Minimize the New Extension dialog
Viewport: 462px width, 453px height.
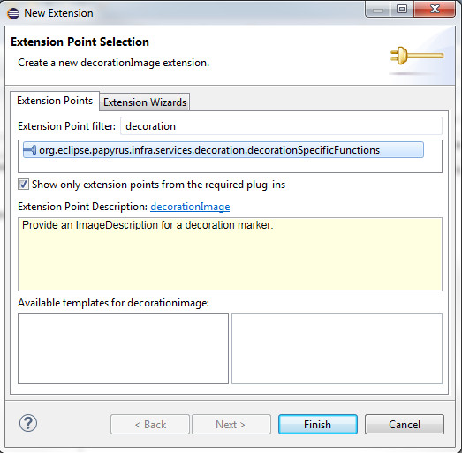(x=378, y=10)
